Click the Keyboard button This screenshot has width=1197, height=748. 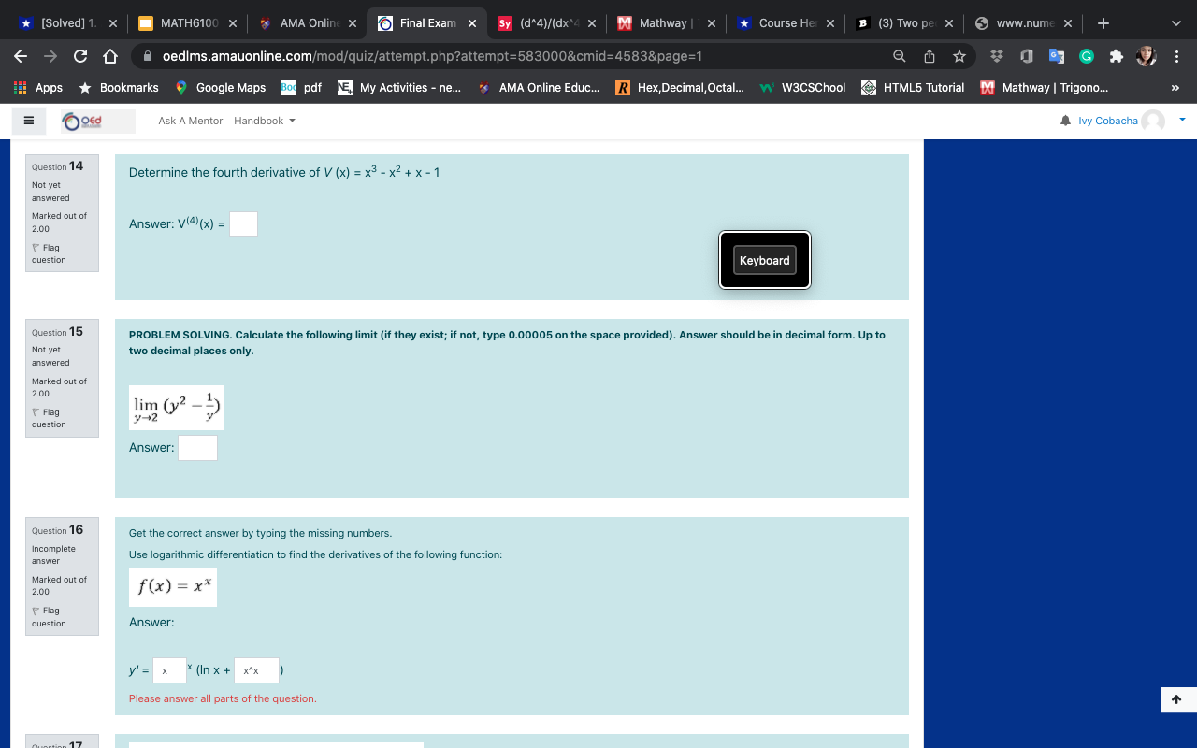[764, 260]
